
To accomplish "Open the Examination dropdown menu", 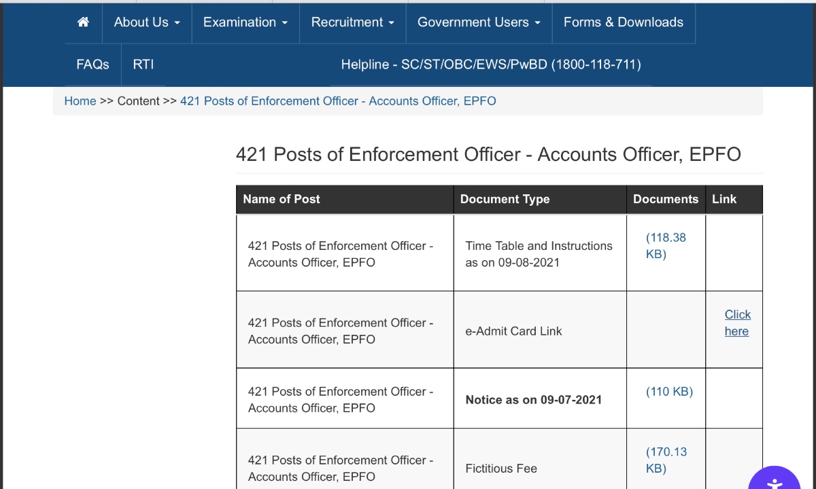I will click(x=245, y=22).
